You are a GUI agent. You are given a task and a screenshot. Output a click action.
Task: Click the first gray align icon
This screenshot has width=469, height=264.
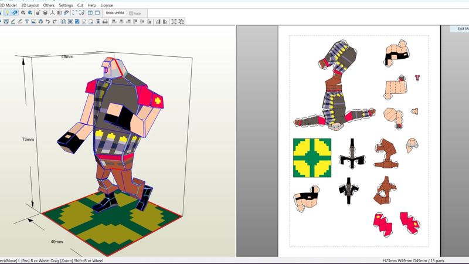(114, 22)
